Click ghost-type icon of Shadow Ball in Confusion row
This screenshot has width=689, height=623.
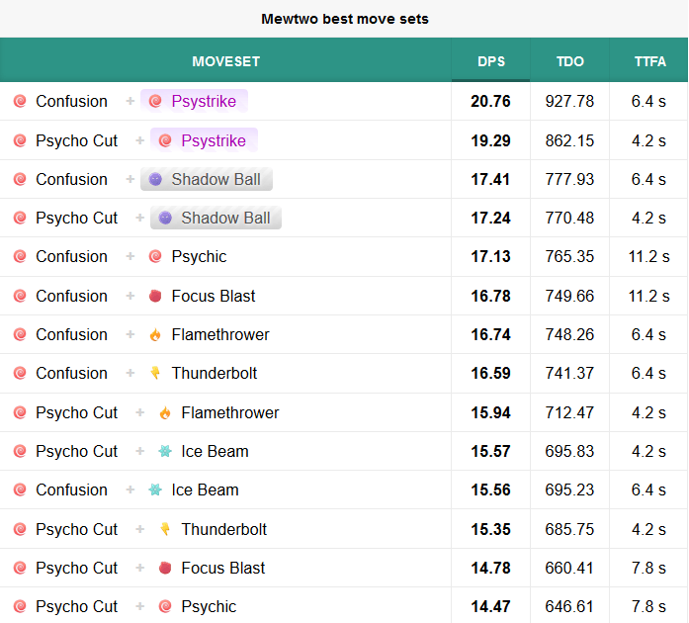point(155,179)
